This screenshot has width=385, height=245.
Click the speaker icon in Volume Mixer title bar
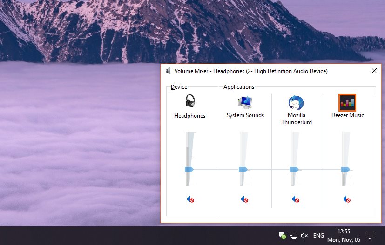coord(168,71)
